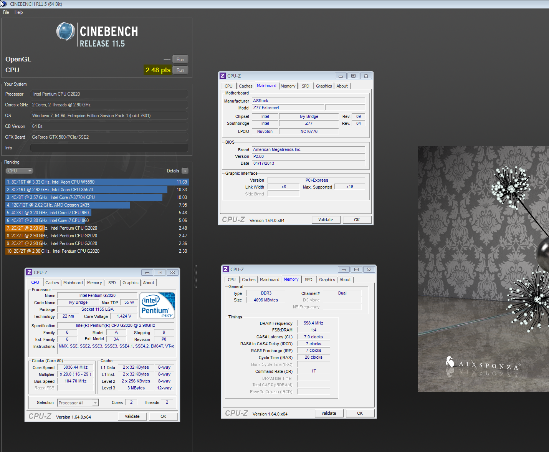
Task: Click the 104.70 MHz bus speed value
Action: 75,381
